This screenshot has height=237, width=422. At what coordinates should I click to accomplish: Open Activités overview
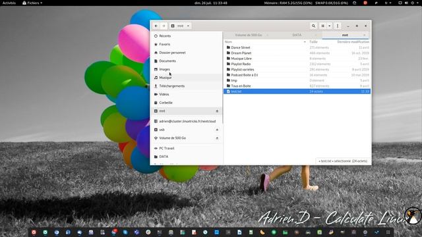coord(9,3)
